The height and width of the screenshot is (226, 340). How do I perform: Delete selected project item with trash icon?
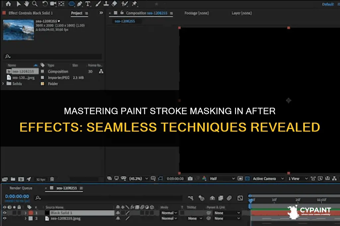[x=52, y=179]
